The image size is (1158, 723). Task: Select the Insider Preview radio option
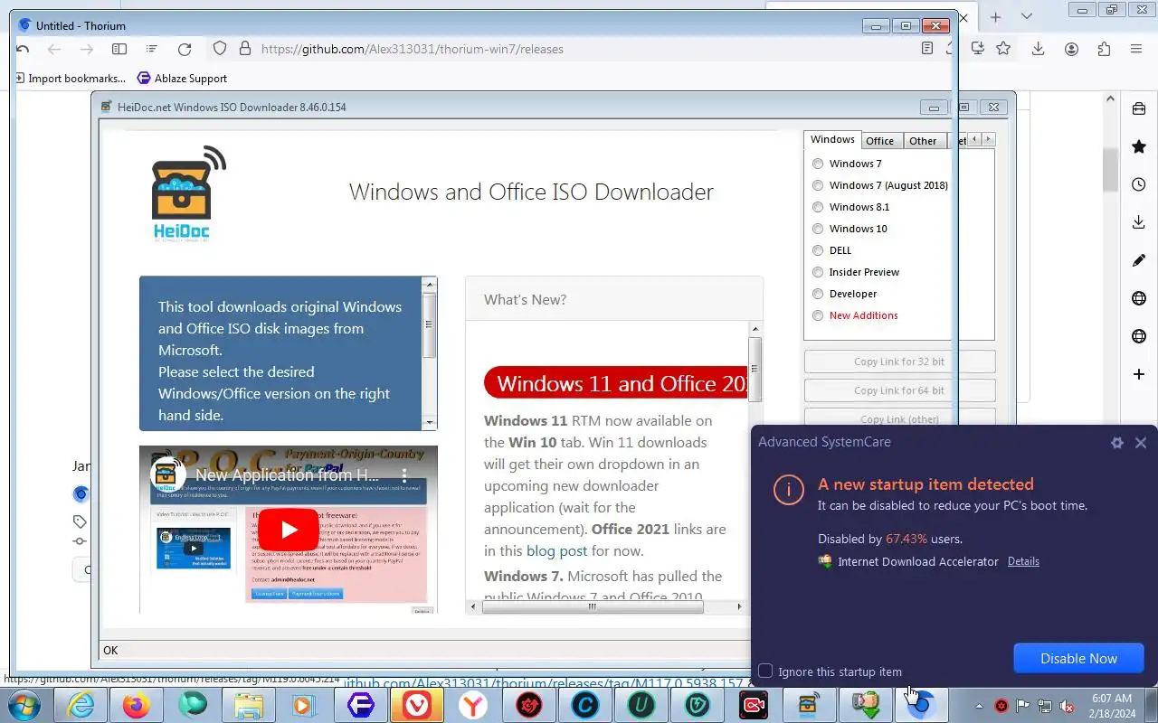(818, 272)
